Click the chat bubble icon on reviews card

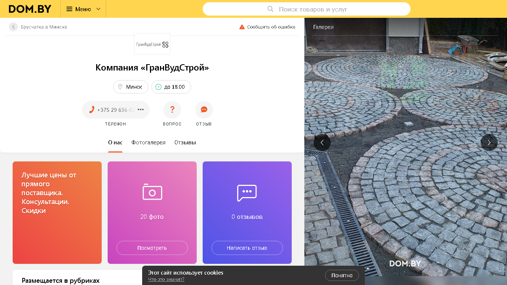point(247,193)
